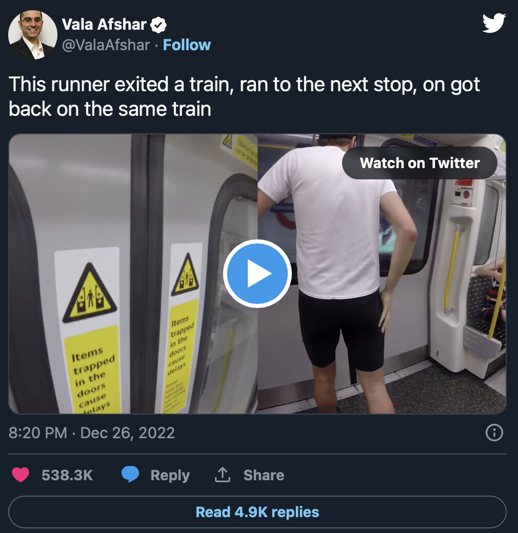Click the Reply text label
The image size is (518, 533).
(170, 475)
